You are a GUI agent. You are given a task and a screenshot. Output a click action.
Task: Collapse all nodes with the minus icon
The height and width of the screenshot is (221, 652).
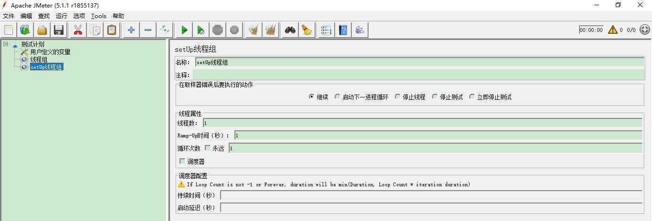coord(148,30)
